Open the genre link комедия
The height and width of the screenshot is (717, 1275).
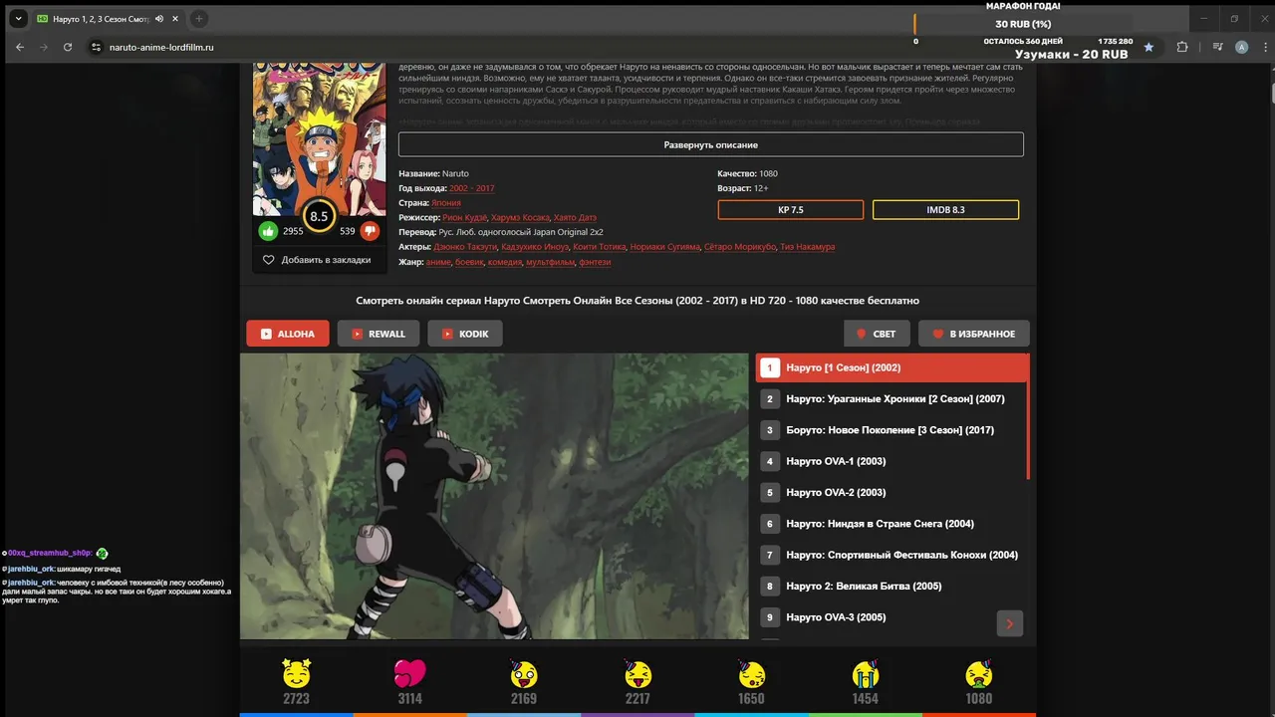(x=505, y=262)
